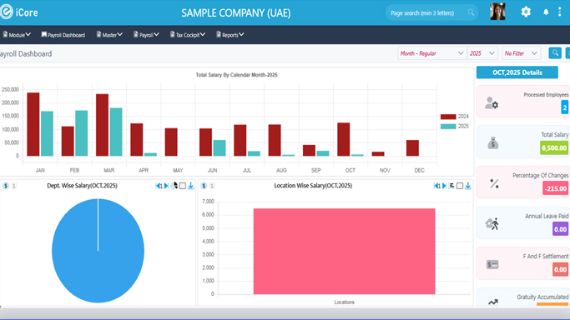
Task: Click the iCore logo
Action: click(19, 12)
